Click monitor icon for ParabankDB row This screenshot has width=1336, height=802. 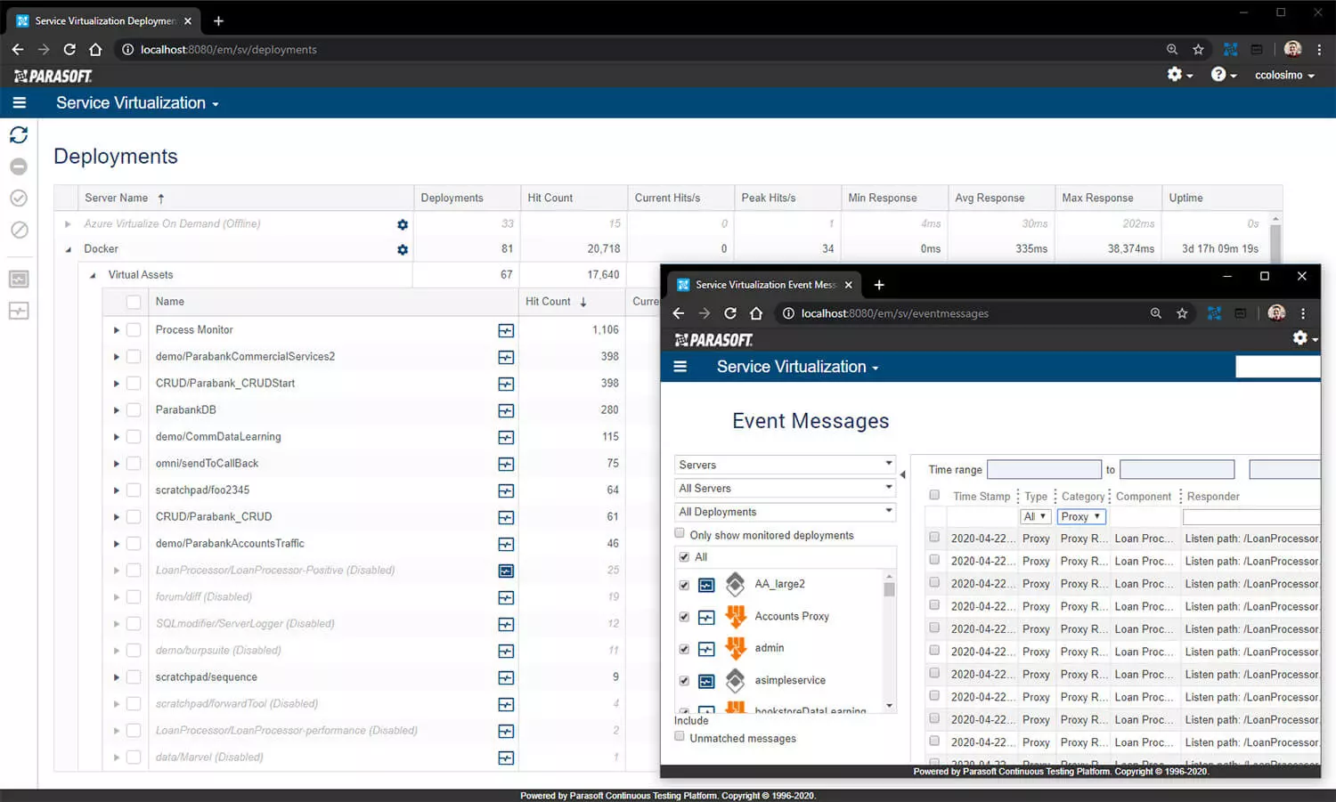pos(506,410)
